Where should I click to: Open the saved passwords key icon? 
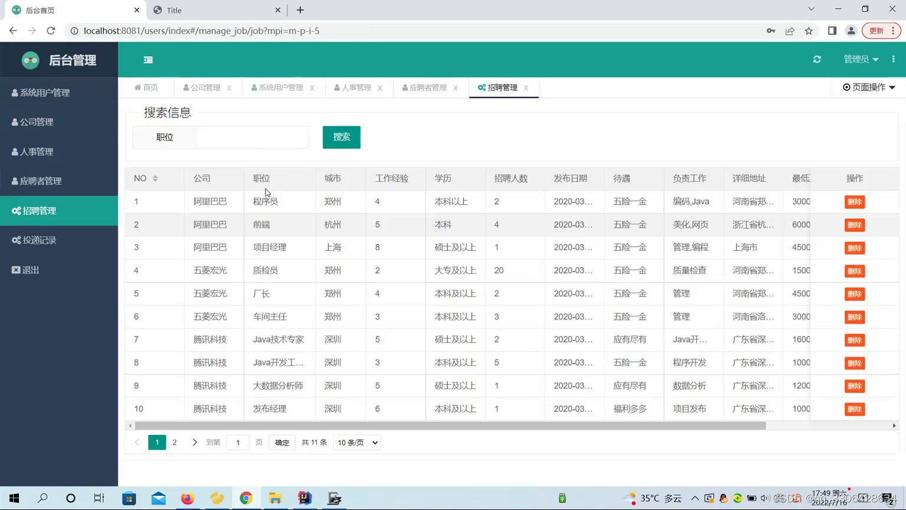tap(771, 31)
